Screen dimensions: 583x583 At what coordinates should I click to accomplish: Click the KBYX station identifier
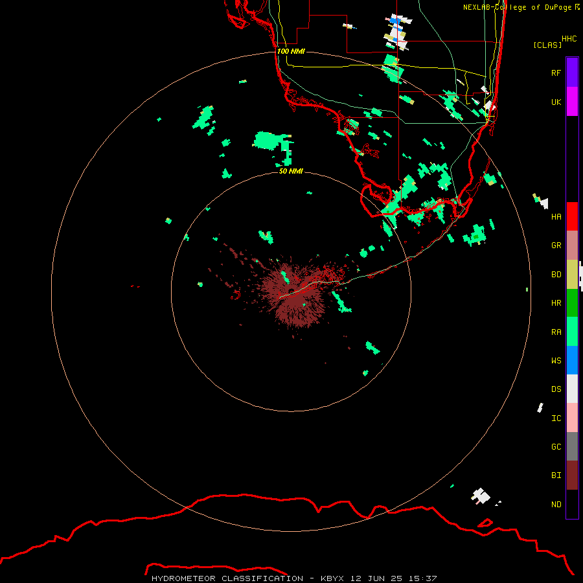tap(332, 578)
